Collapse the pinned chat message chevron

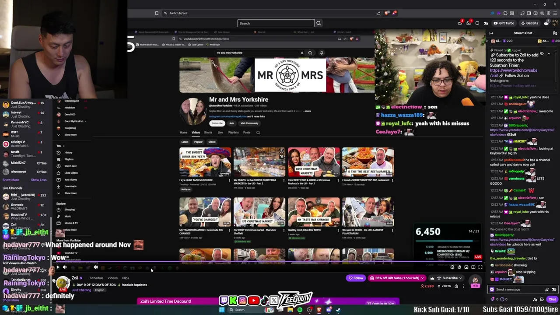(x=549, y=54)
